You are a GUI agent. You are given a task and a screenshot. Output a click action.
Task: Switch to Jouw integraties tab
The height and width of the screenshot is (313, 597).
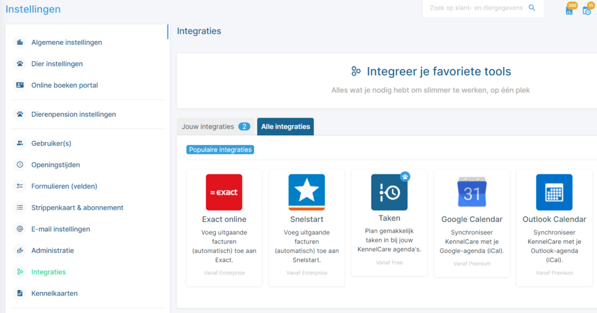pos(216,126)
